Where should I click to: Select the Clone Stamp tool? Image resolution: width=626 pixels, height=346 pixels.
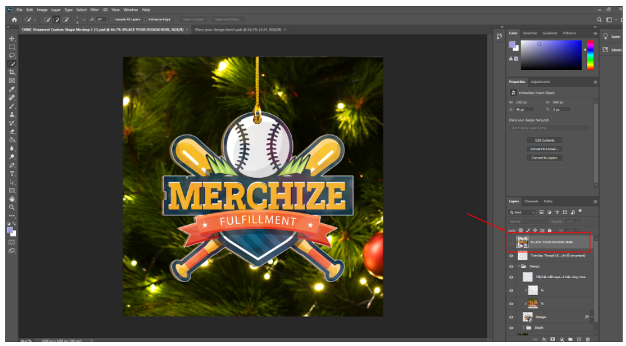tap(12, 114)
